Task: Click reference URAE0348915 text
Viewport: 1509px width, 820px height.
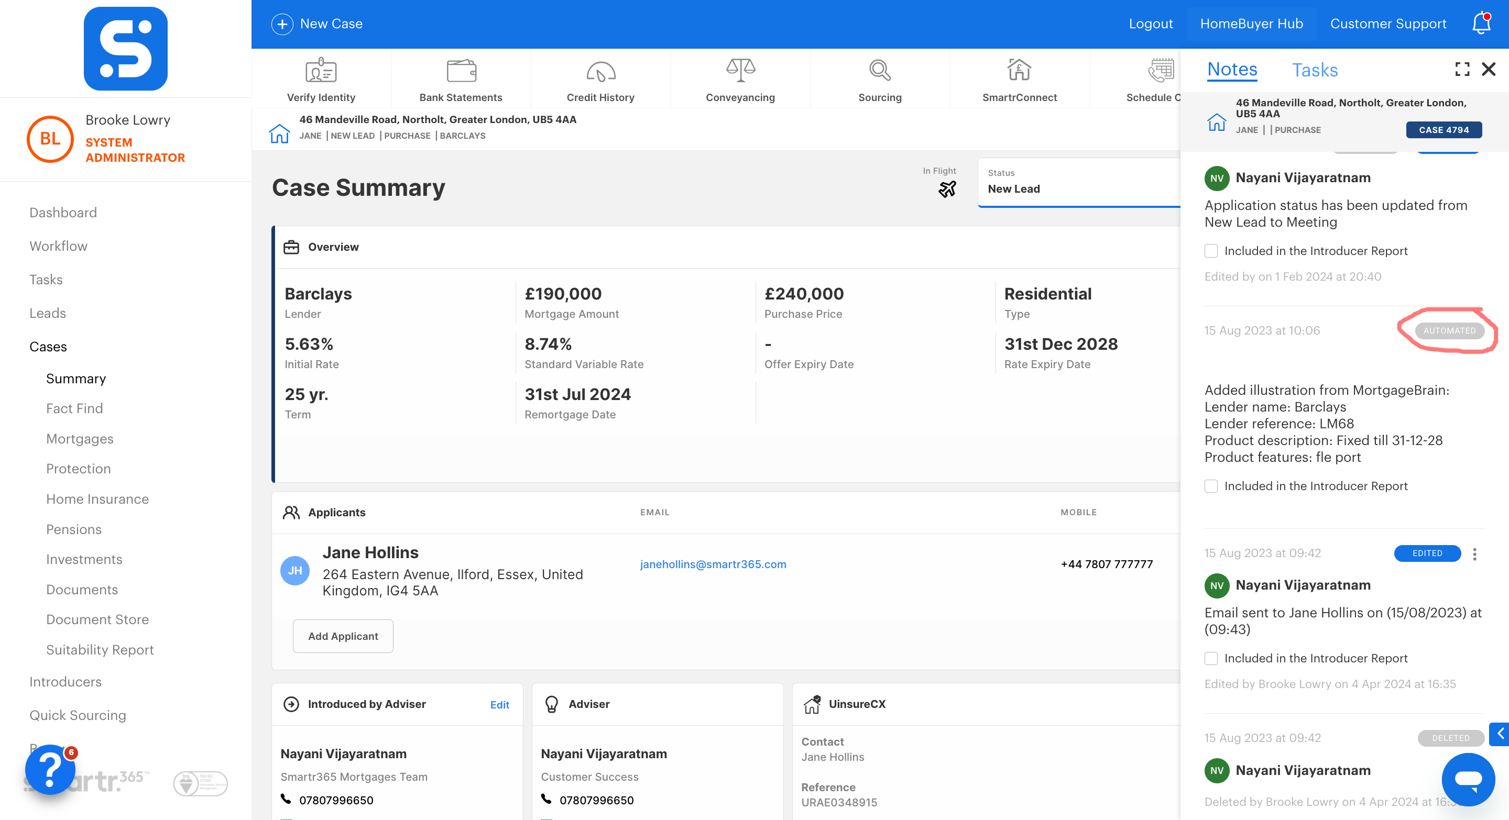Action: click(x=839, y=802)
